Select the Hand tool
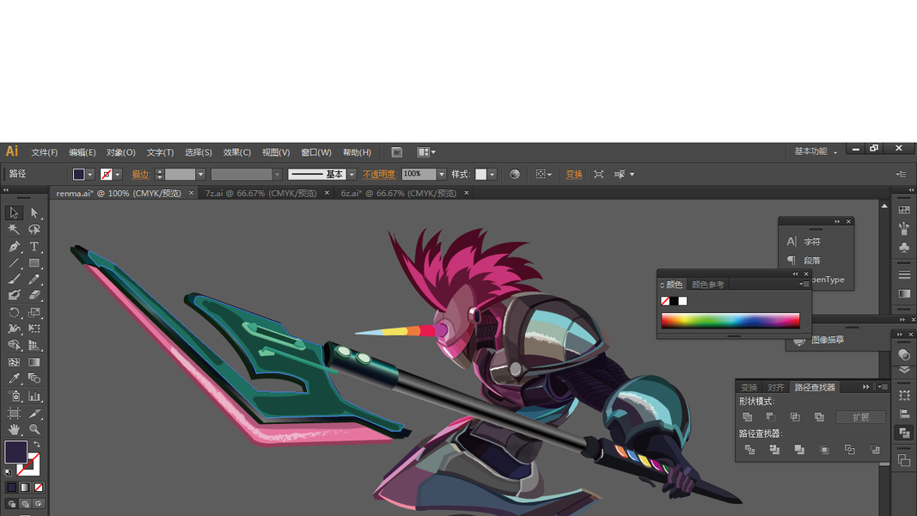 14,429
